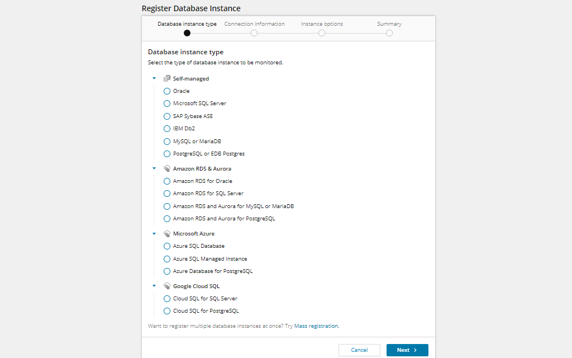Click the Microsoft Azure cloud icon
572x358 pixels.
pyautogui.click(x=166, y=234)
